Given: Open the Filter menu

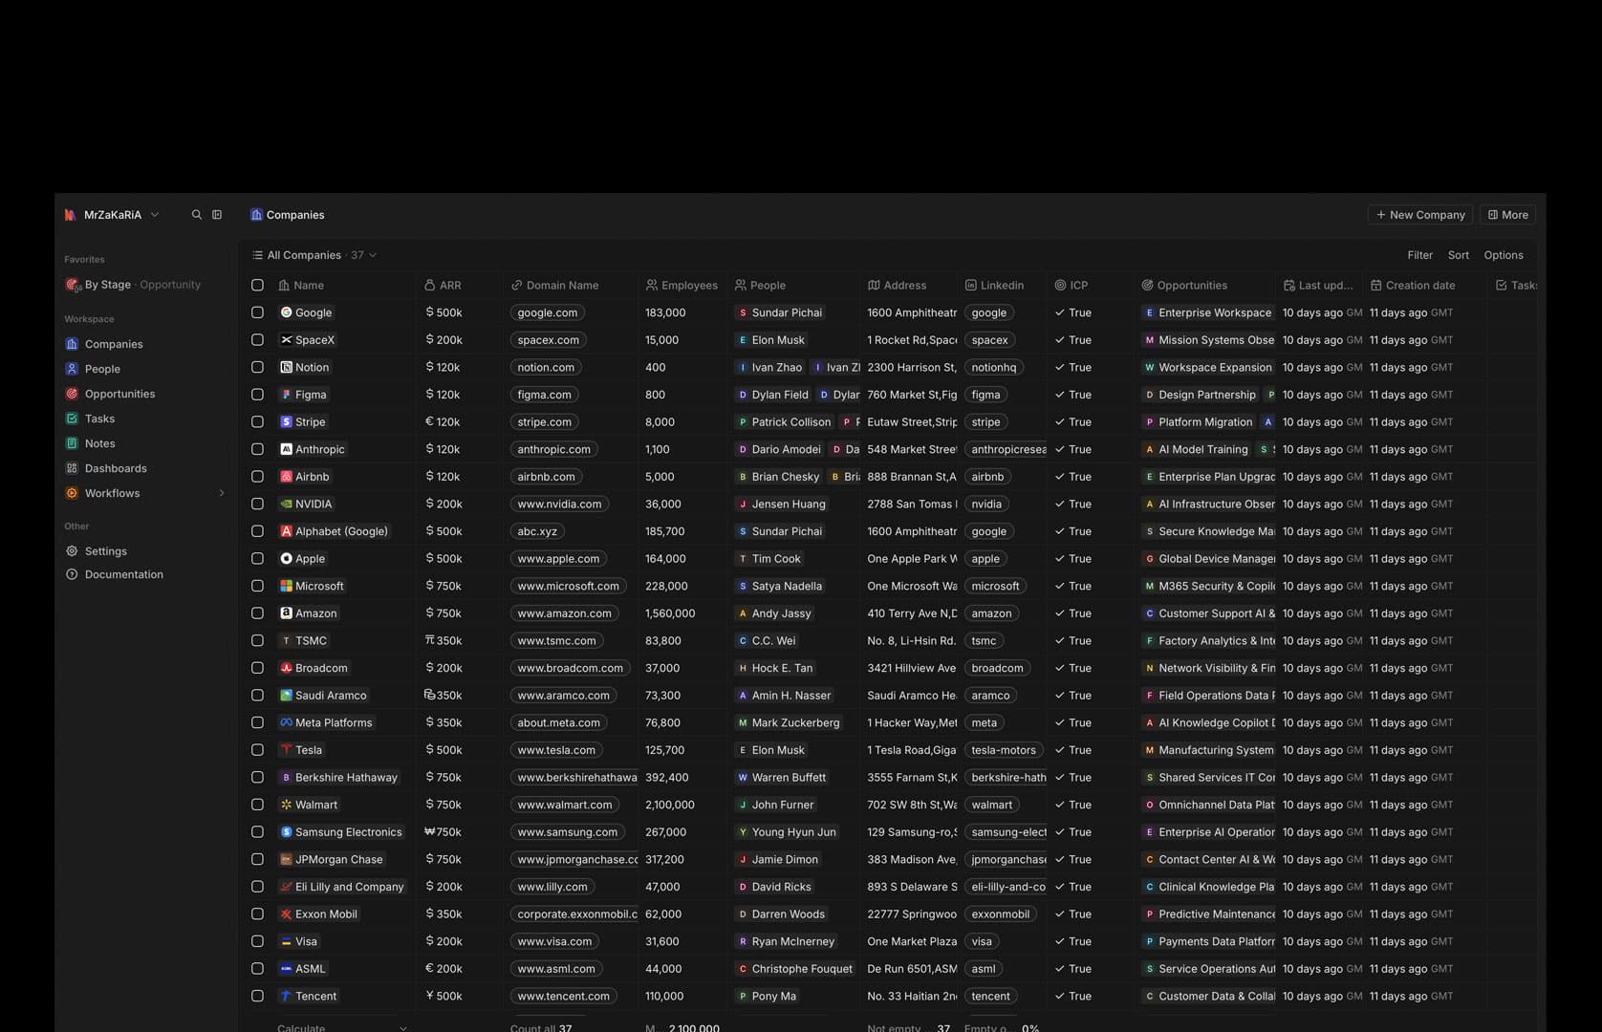Looking at the screenshot, I should click(1419, 255).
